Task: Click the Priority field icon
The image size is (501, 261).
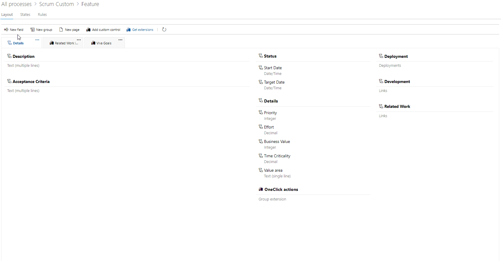Action: coord(261,112)
